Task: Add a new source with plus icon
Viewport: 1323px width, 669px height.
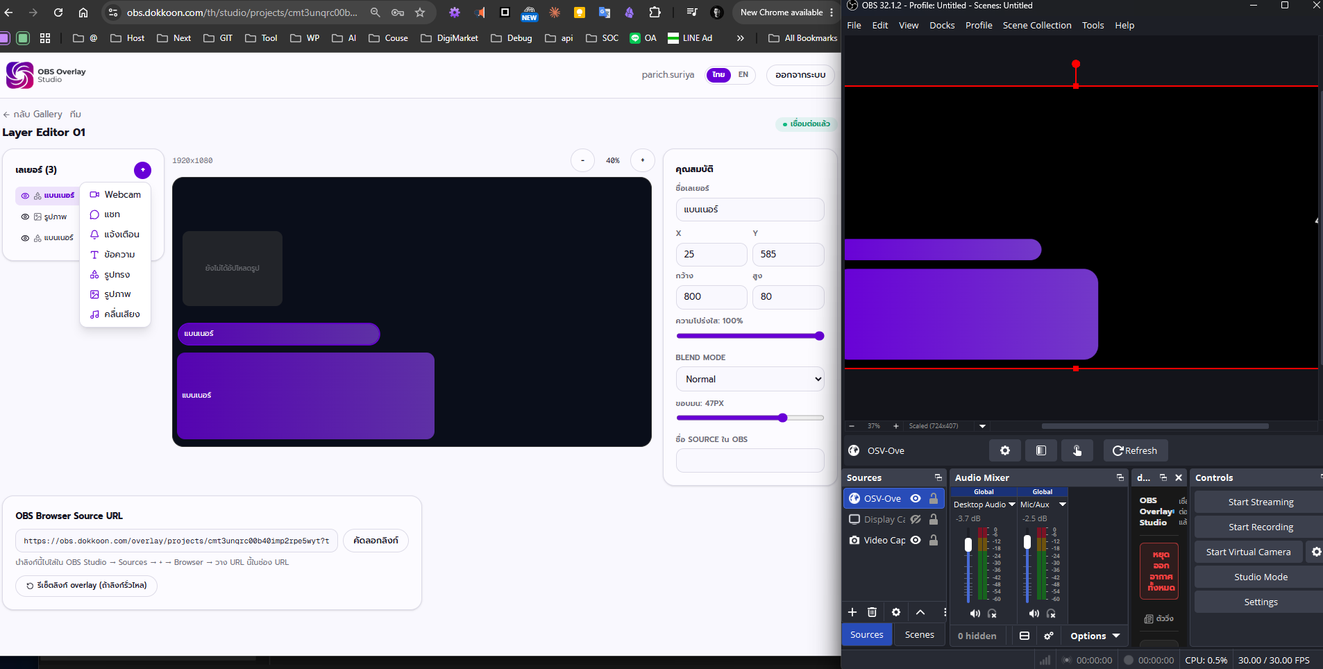Action: pos(852,612)
